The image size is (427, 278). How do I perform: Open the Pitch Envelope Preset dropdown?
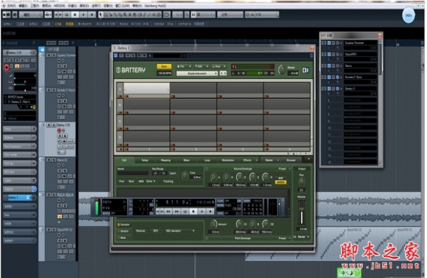(x=284, y=238)
